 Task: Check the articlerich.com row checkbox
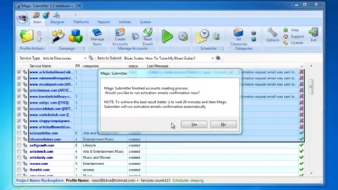click(19, 151)
